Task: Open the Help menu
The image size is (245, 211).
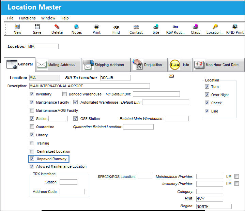Action: 64,18
